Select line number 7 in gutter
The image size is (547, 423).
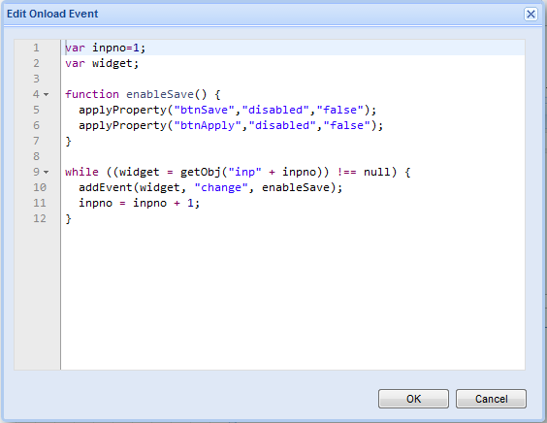(x=36, y=141)
